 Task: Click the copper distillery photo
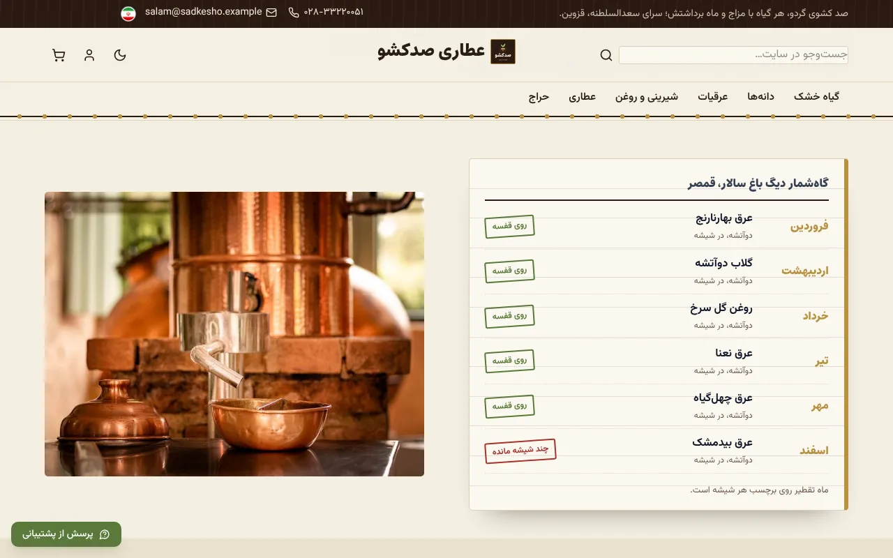click(234, 334)
